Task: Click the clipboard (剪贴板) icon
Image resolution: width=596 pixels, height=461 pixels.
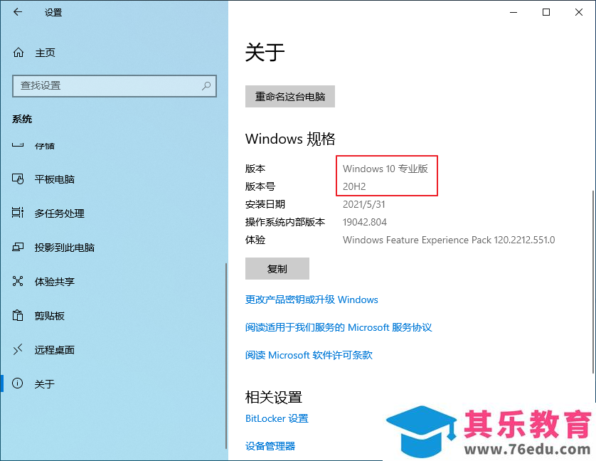Action: 18,315
